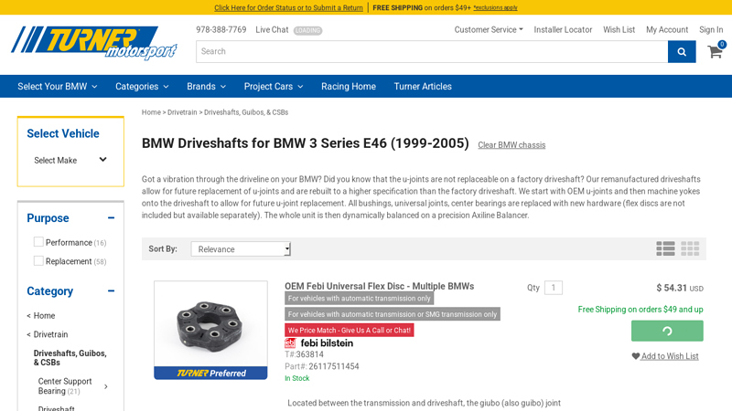The width and height of the screenshot is (732, 411).
Task: Click the exclusions apply link
Action: coord(495,8)
